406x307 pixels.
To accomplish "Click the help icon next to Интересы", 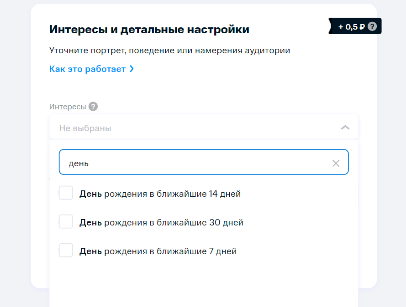I will (x=93, y=107).
